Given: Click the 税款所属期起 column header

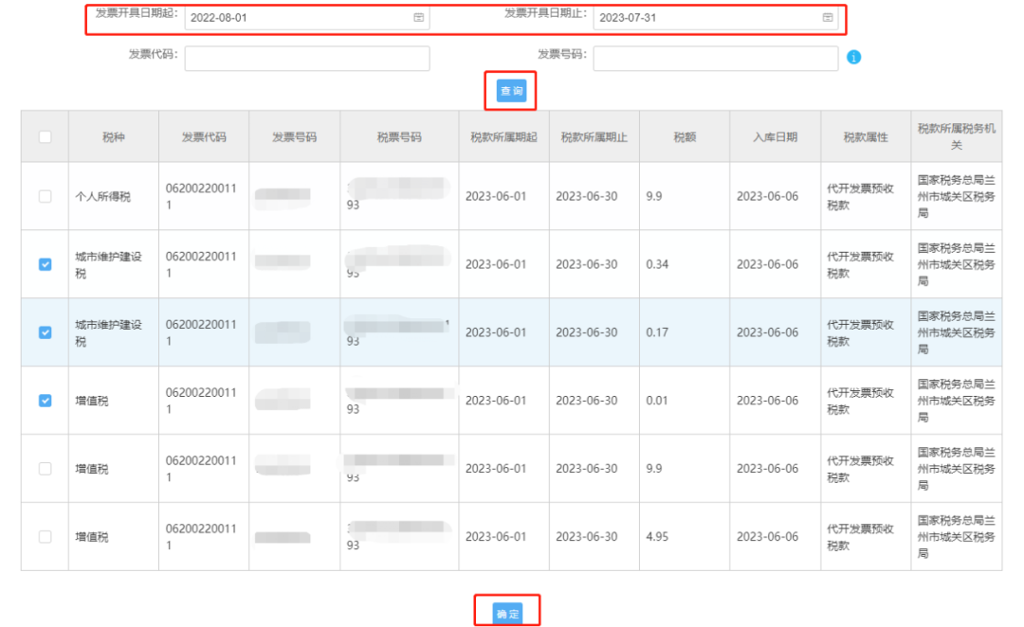Looking at the screenshot, I should tap(504, 137).
